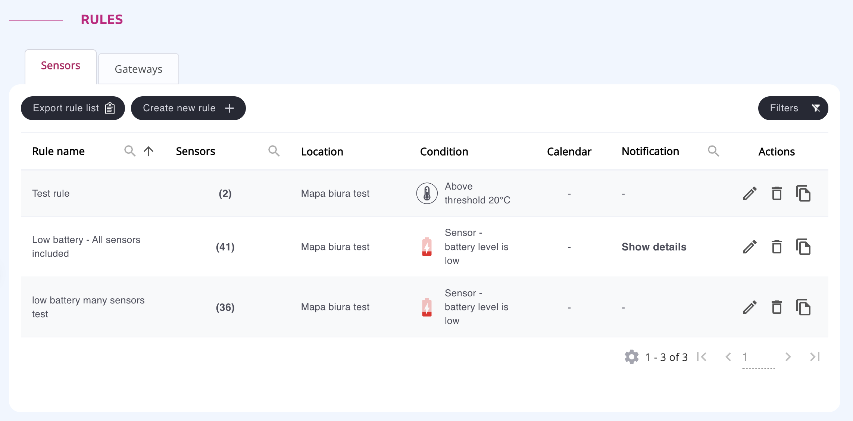
Task: Click Export rule list button
Action: pyautogui.click(x=73, y=108)
